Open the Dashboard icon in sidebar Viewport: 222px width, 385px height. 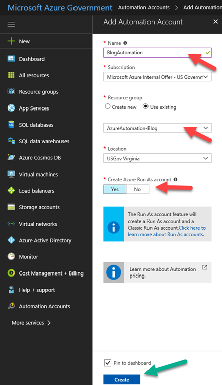click(x=11, y=59)
